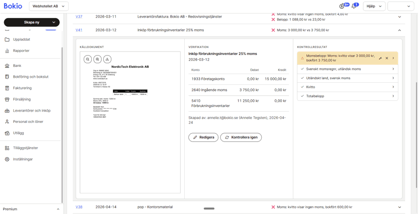Zoom out the source document preview

tap(88, 59)
